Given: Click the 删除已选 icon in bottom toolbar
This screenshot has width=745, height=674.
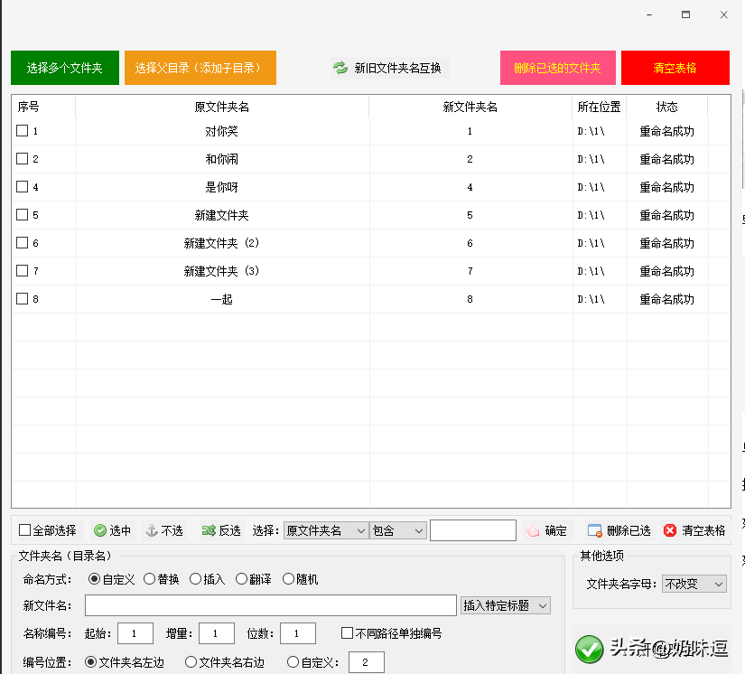Looking at the screenshot, I should coord(594,530).
